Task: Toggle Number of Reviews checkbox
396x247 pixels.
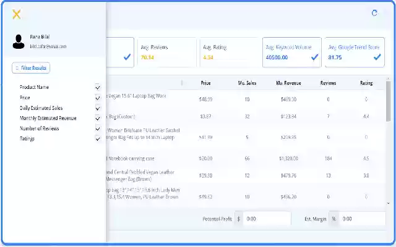Action: coord(98,128)
